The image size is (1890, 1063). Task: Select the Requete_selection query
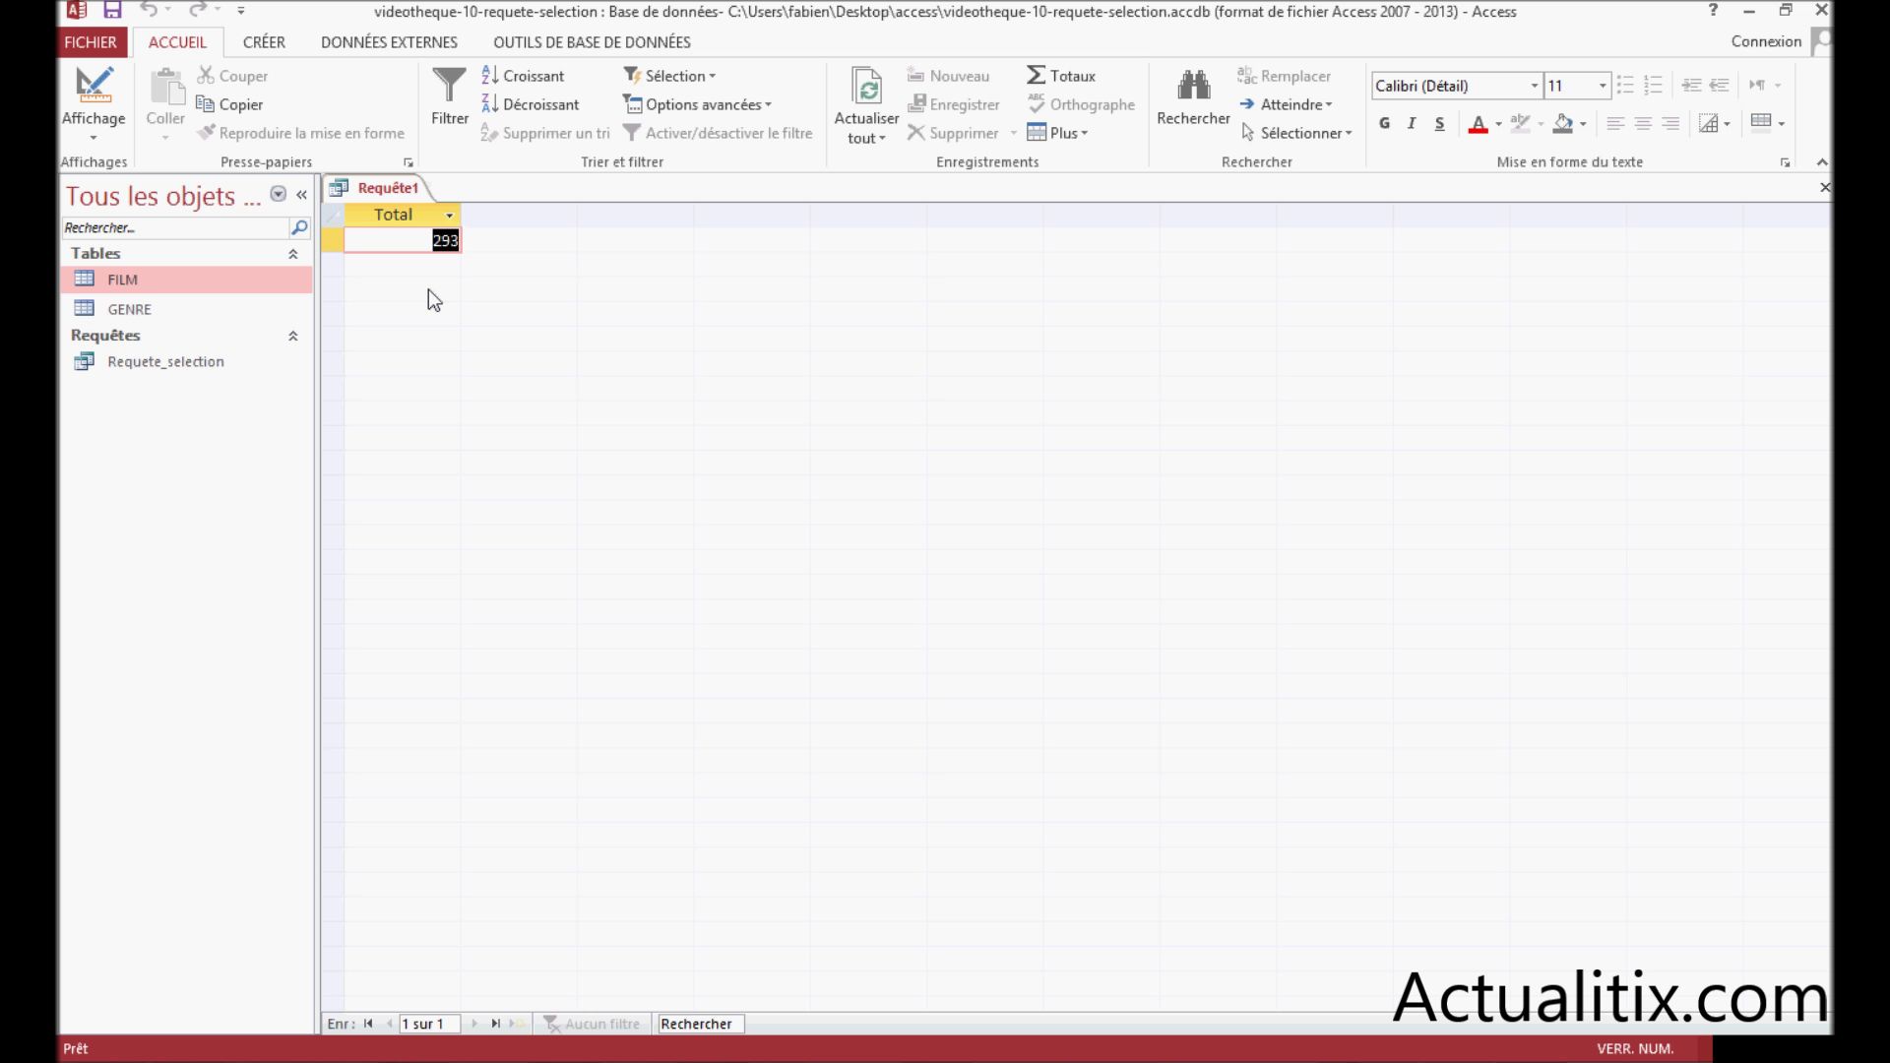click(x=186, y=361)
